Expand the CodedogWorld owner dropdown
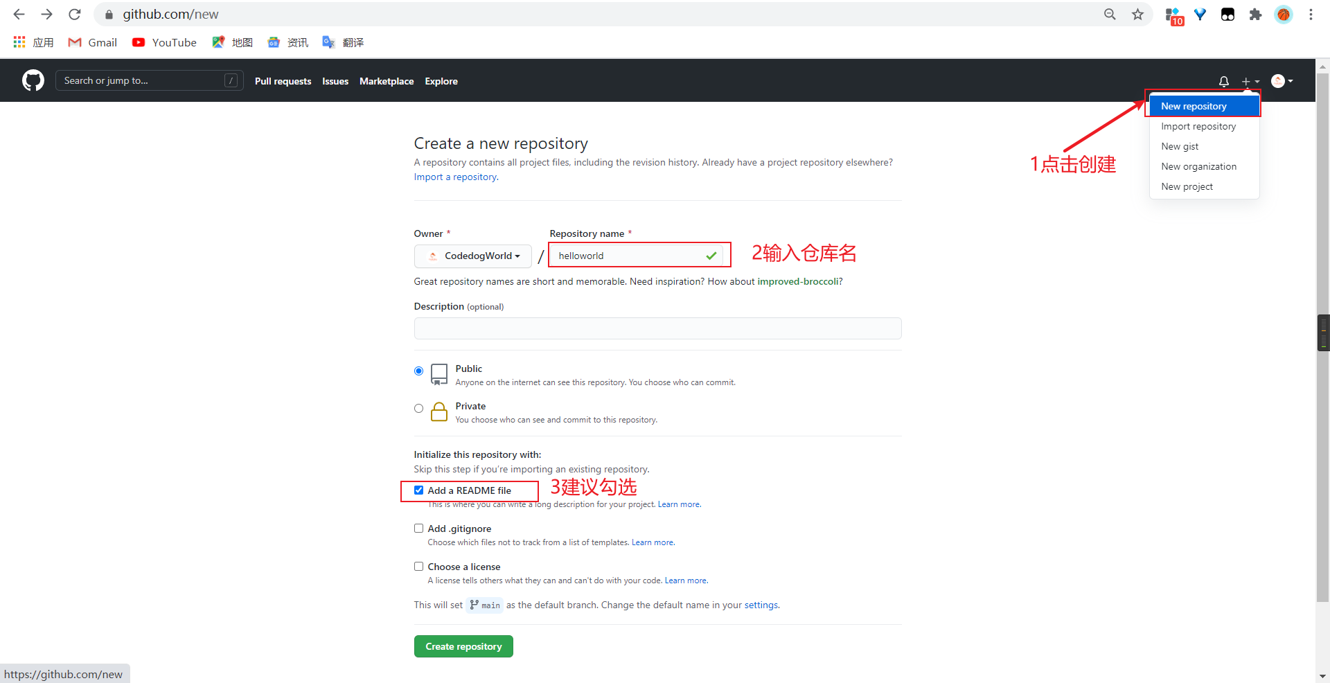The image size is (1330, 683). click(473, 256)
